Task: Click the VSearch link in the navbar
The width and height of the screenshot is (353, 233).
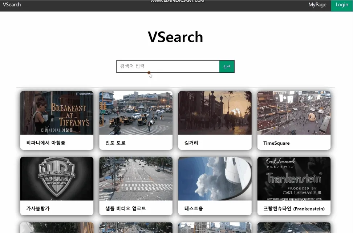Action: pyautogui.click(x=11, y=5)
